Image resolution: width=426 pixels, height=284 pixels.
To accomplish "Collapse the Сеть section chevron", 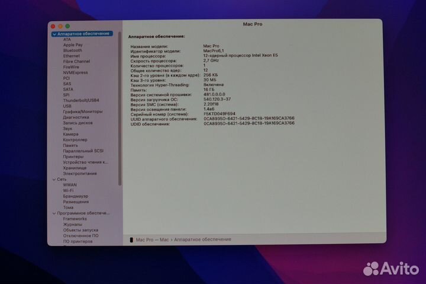I will point(54,180).
